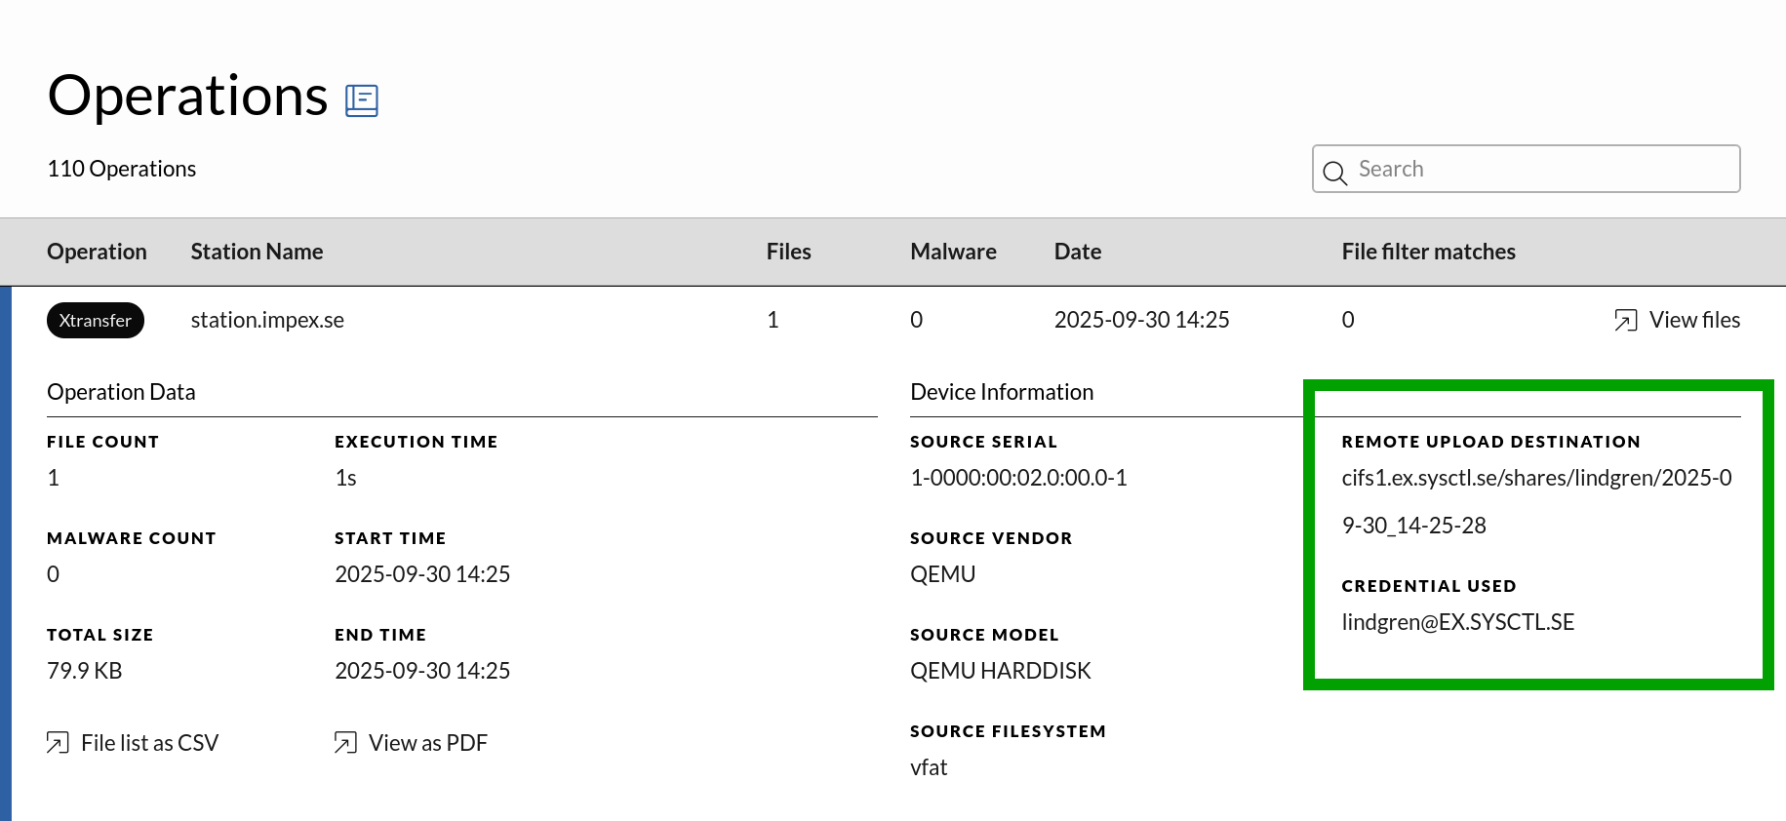
Task: Download File list as CSV
Action: coord(149,743)
